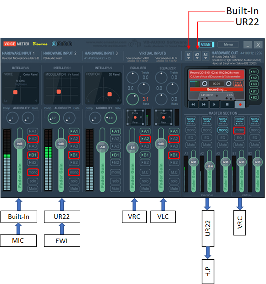Click the VAIO equalizer Treble knob
This screenshot has width=266, height=284.
tap(133, 77)
